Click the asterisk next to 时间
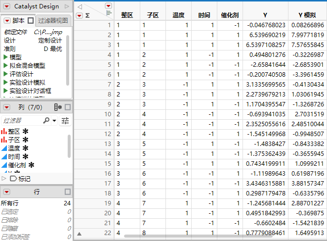327x241 pixels. (26, 156)
